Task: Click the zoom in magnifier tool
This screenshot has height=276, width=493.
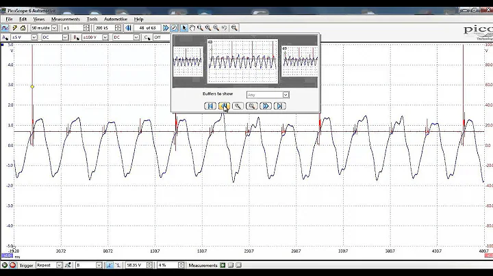Action: click(208, 28)
